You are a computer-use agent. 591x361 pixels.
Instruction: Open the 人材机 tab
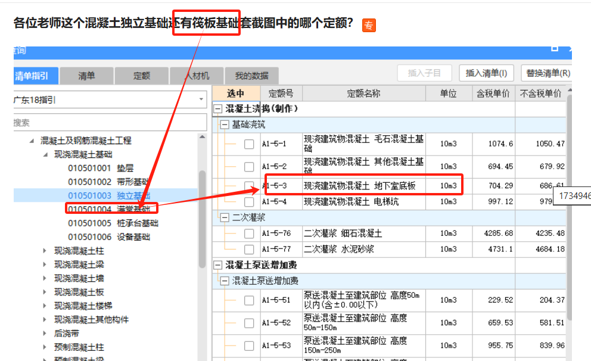(x=197, y=76)
